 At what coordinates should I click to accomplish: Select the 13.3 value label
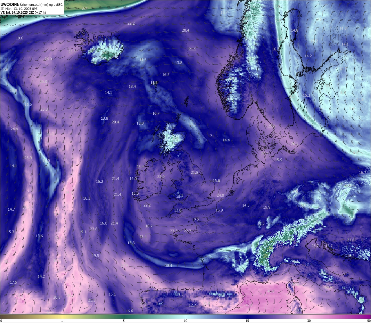click(x=131, y=243)
